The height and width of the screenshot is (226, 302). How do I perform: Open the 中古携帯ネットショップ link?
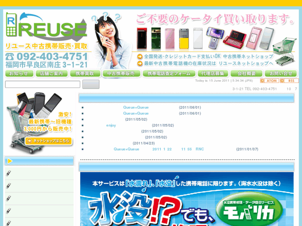248,56
